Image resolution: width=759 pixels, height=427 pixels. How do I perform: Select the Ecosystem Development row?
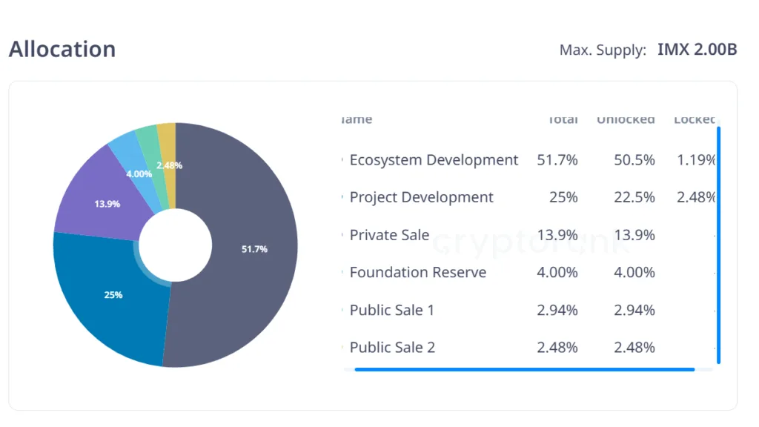[x=434, y=160]
